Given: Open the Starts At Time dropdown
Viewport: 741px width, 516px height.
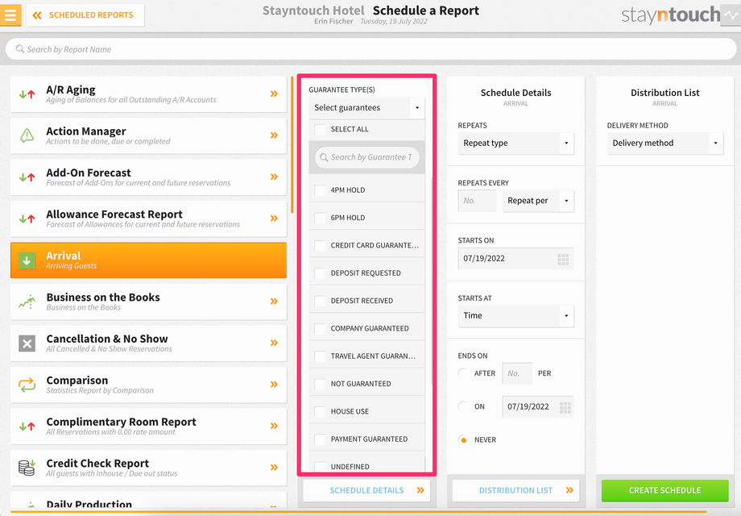Looking at the screenshot, I should (515, 316).
